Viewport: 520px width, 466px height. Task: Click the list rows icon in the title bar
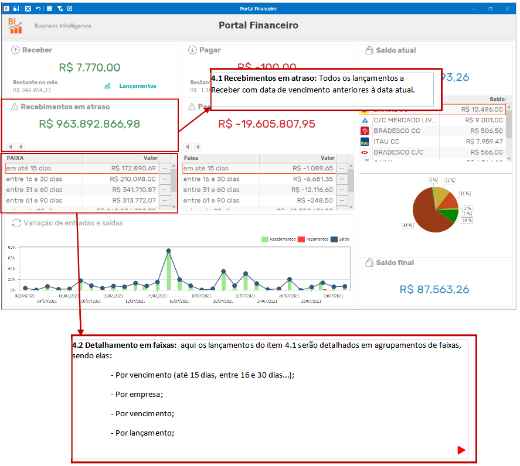click(49, 9)
